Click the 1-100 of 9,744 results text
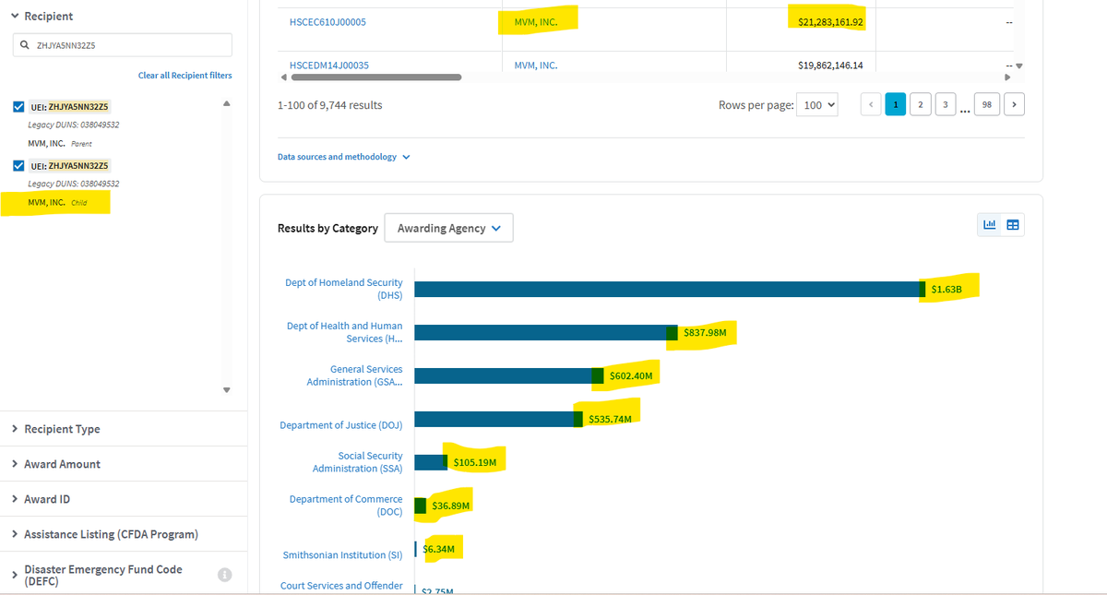Viewport: 1107px width, 595px height. tap(330, 105)
